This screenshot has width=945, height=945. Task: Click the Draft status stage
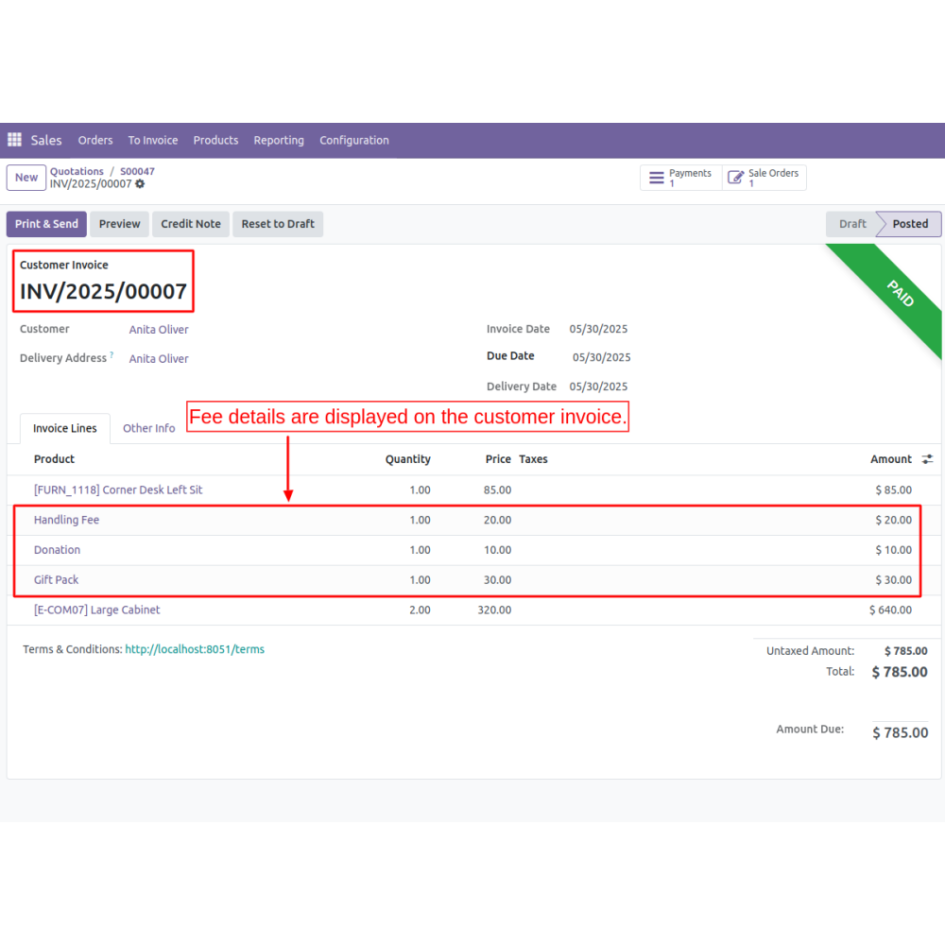point(851,224)
